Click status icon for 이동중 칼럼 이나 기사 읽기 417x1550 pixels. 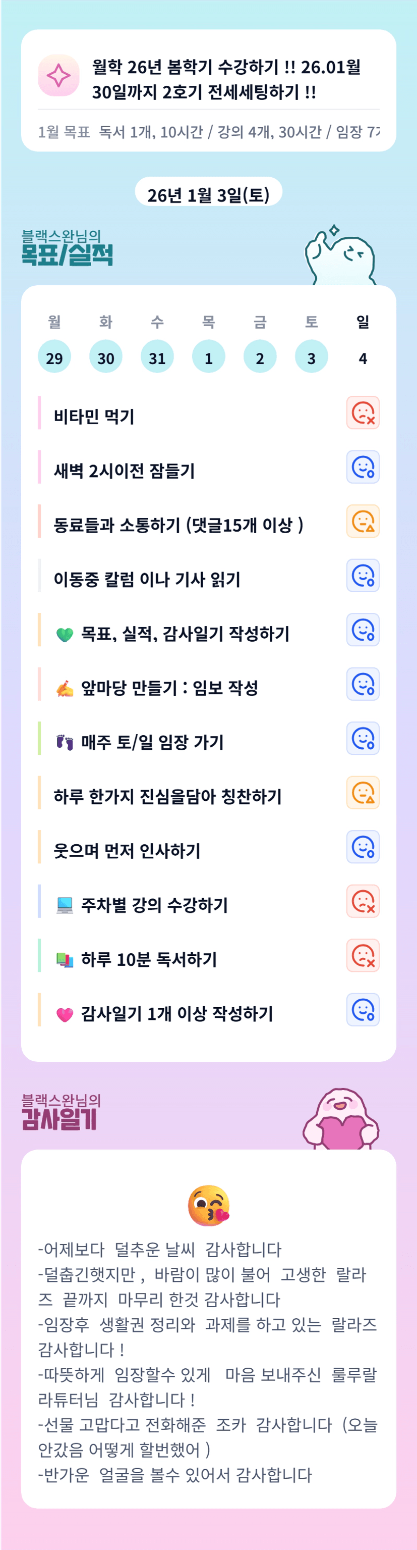point(363,576)
